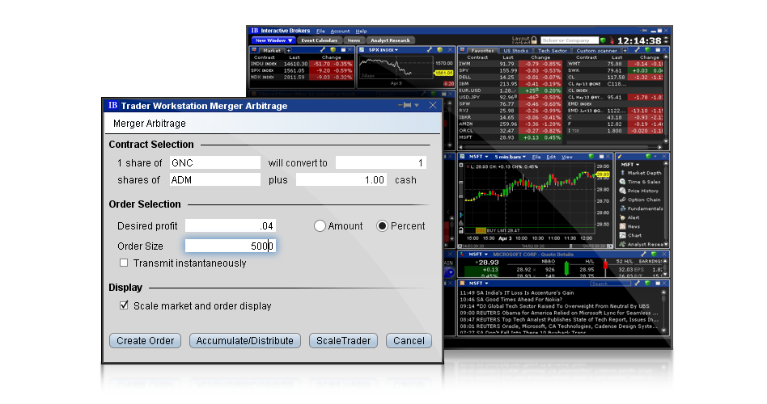Select the Percent radio button

(383, 226)
